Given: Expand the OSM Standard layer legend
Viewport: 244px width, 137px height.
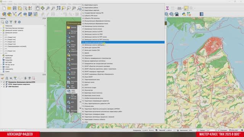Looking at the screenshot, I should 2,86.
